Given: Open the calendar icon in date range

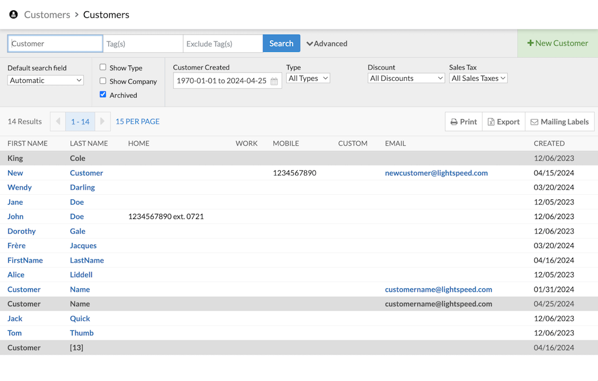Looking at the screenshot, I should pyautogui.click(x=274, y=81).
